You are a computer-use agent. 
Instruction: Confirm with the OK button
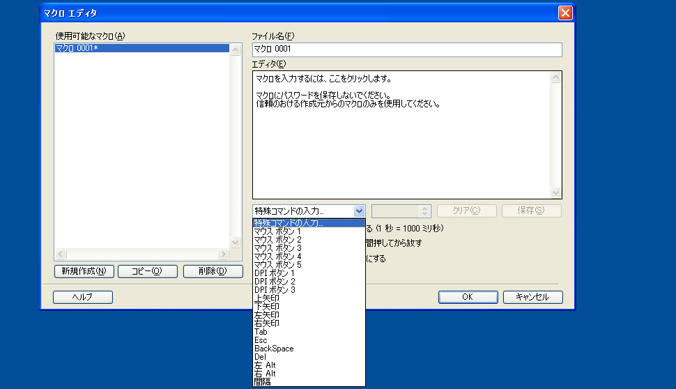tap(468, 297)
